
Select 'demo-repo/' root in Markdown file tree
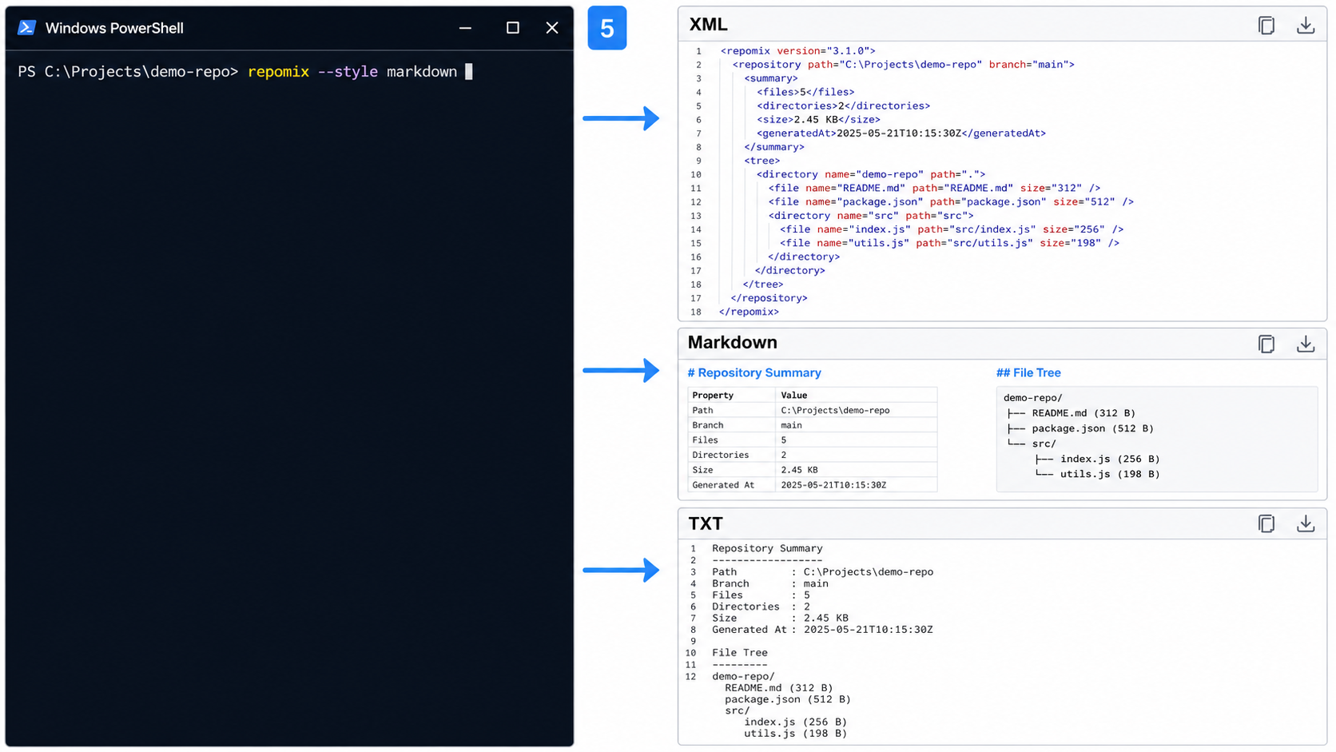click(1033, 398)
